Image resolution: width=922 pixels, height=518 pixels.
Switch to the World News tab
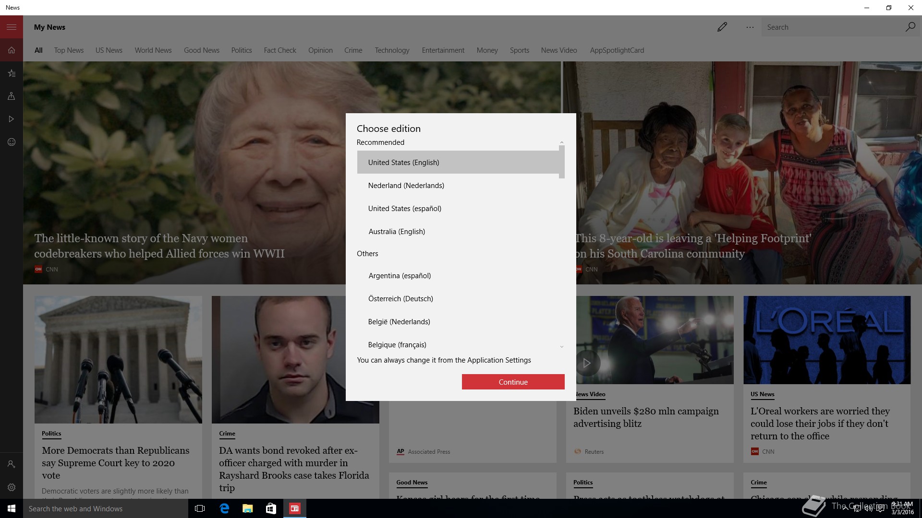pyautogui.click(x=153, y=50)
